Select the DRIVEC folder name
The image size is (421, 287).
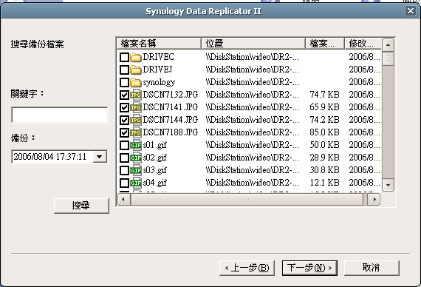[x=159, y=57]
